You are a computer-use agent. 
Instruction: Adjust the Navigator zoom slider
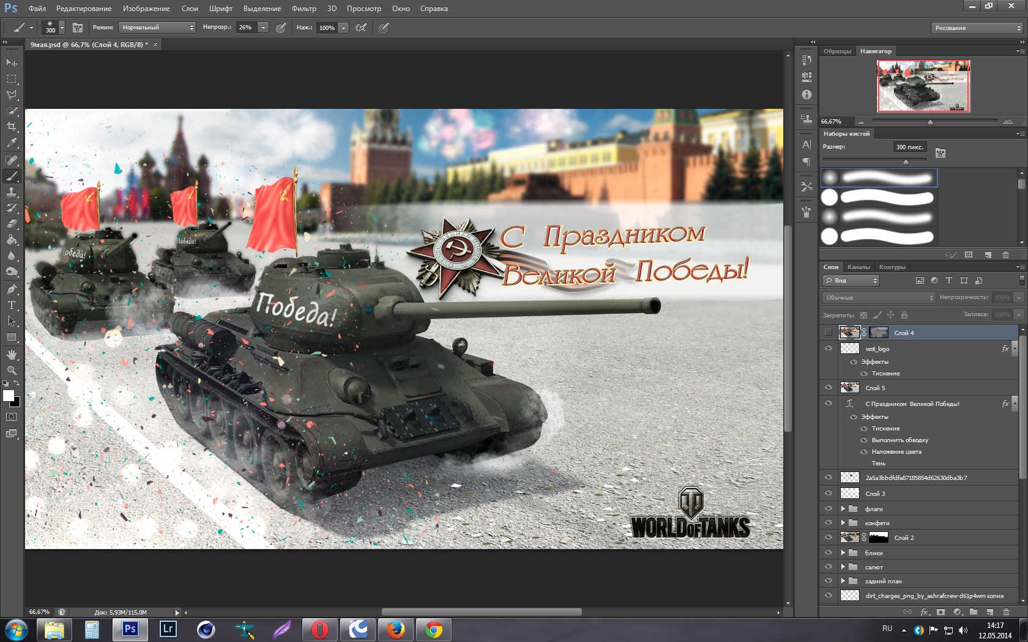coord(930,122)
